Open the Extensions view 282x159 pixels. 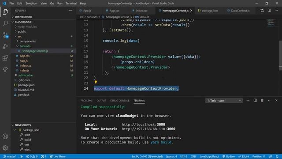(x=5, y=58)
